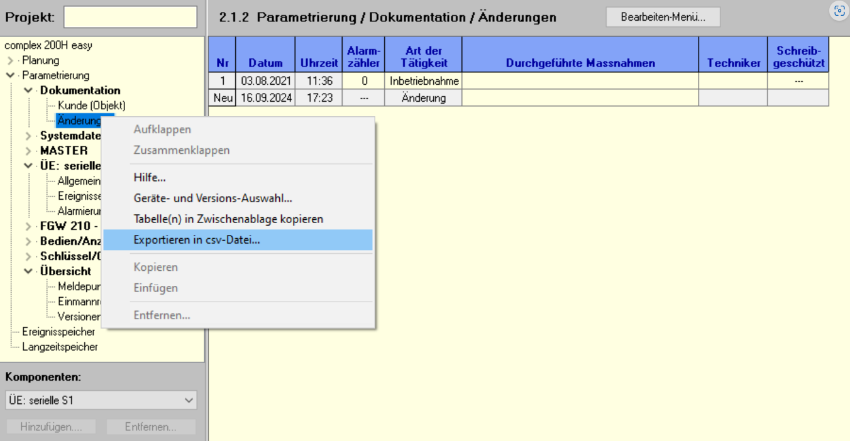Expand the MASTER tree node

29,151
